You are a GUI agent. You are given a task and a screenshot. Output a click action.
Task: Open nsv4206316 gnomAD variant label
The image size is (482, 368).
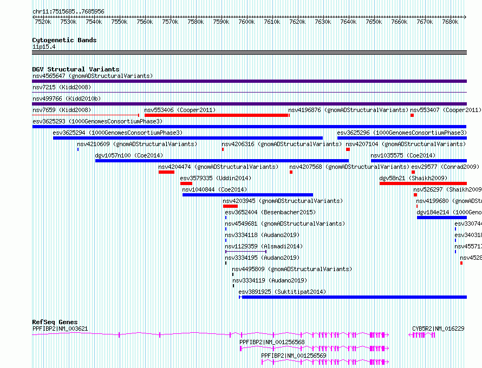point(282,144)
